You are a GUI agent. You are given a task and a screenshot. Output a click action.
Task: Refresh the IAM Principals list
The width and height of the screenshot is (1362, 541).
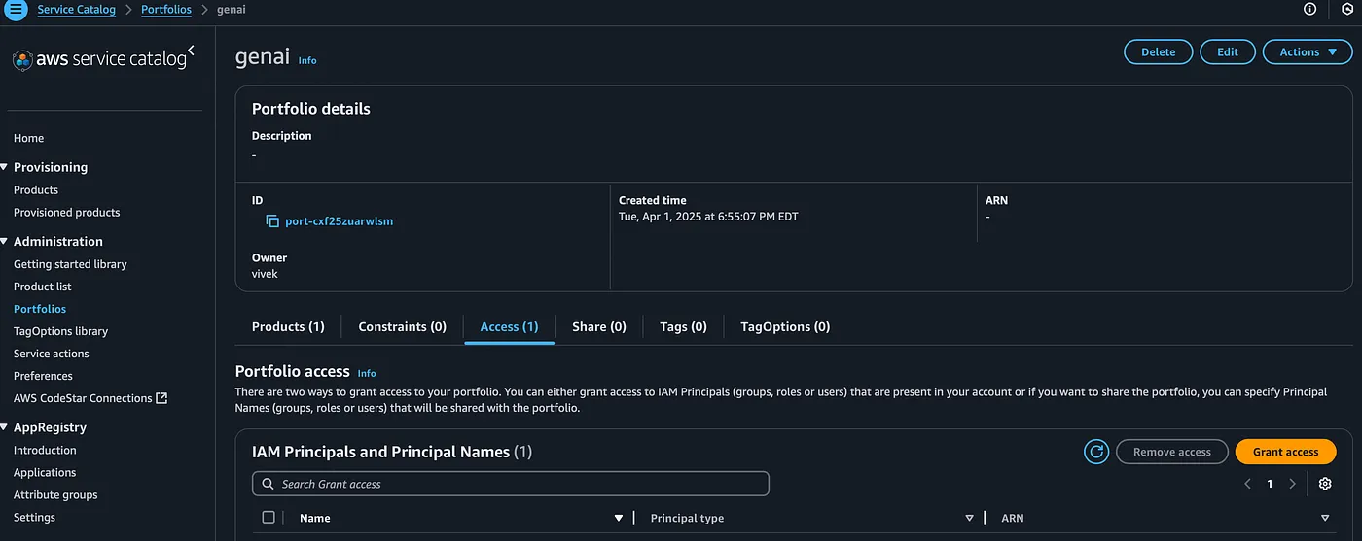[x=1096, y=452]
